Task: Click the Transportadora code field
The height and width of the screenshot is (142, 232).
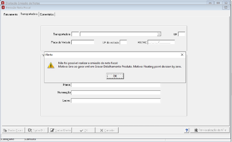Action: 75,34
